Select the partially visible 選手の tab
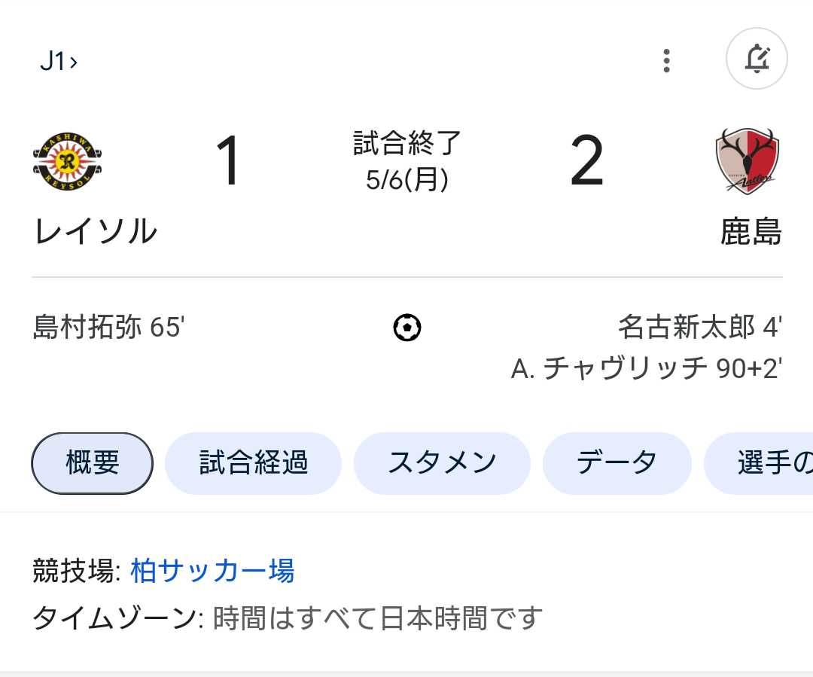 (768, 463)
